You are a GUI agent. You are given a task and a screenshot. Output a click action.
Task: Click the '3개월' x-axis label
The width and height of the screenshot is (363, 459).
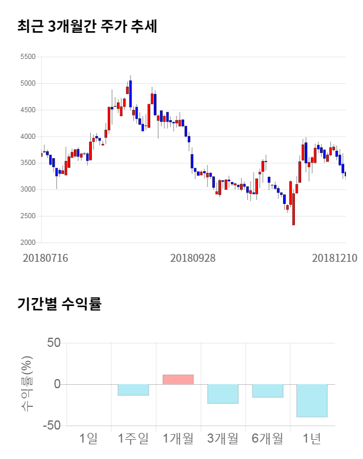point(223,438)
